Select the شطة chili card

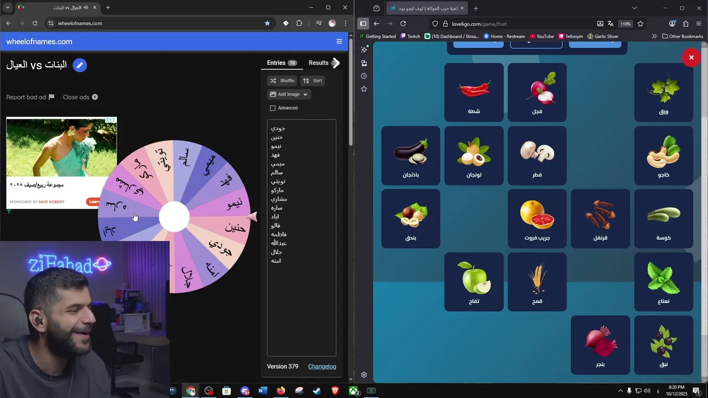point(474,92)
